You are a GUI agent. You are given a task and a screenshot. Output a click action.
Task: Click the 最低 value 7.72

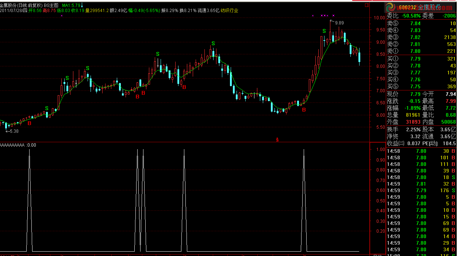tap(450, 108)
